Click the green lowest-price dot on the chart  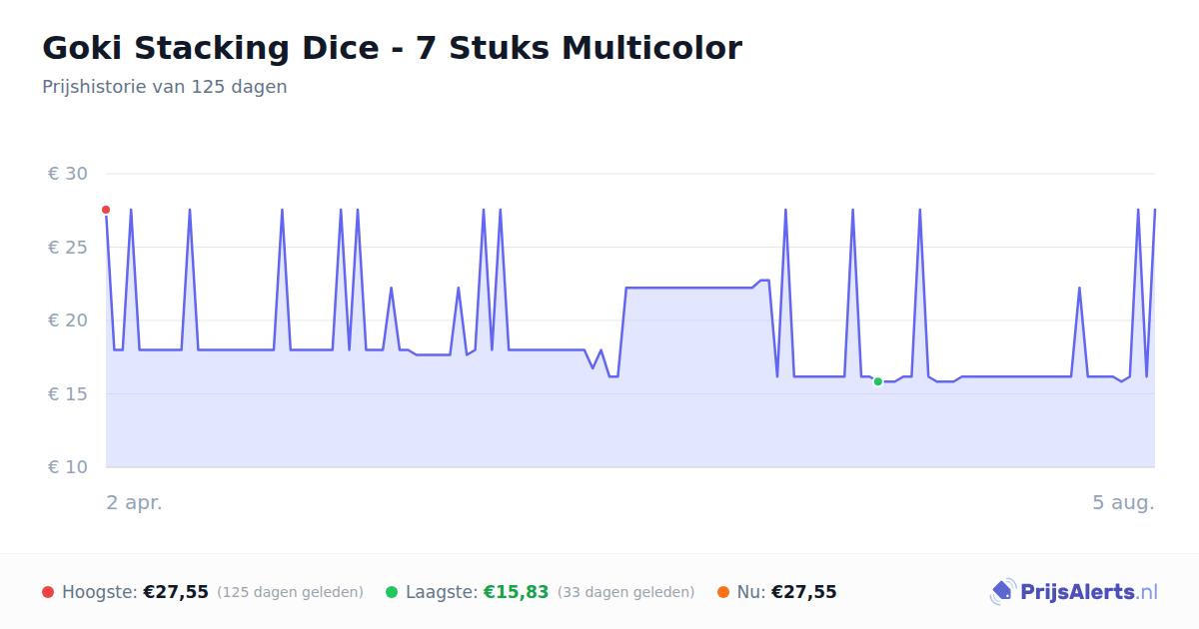pos(878,381)
